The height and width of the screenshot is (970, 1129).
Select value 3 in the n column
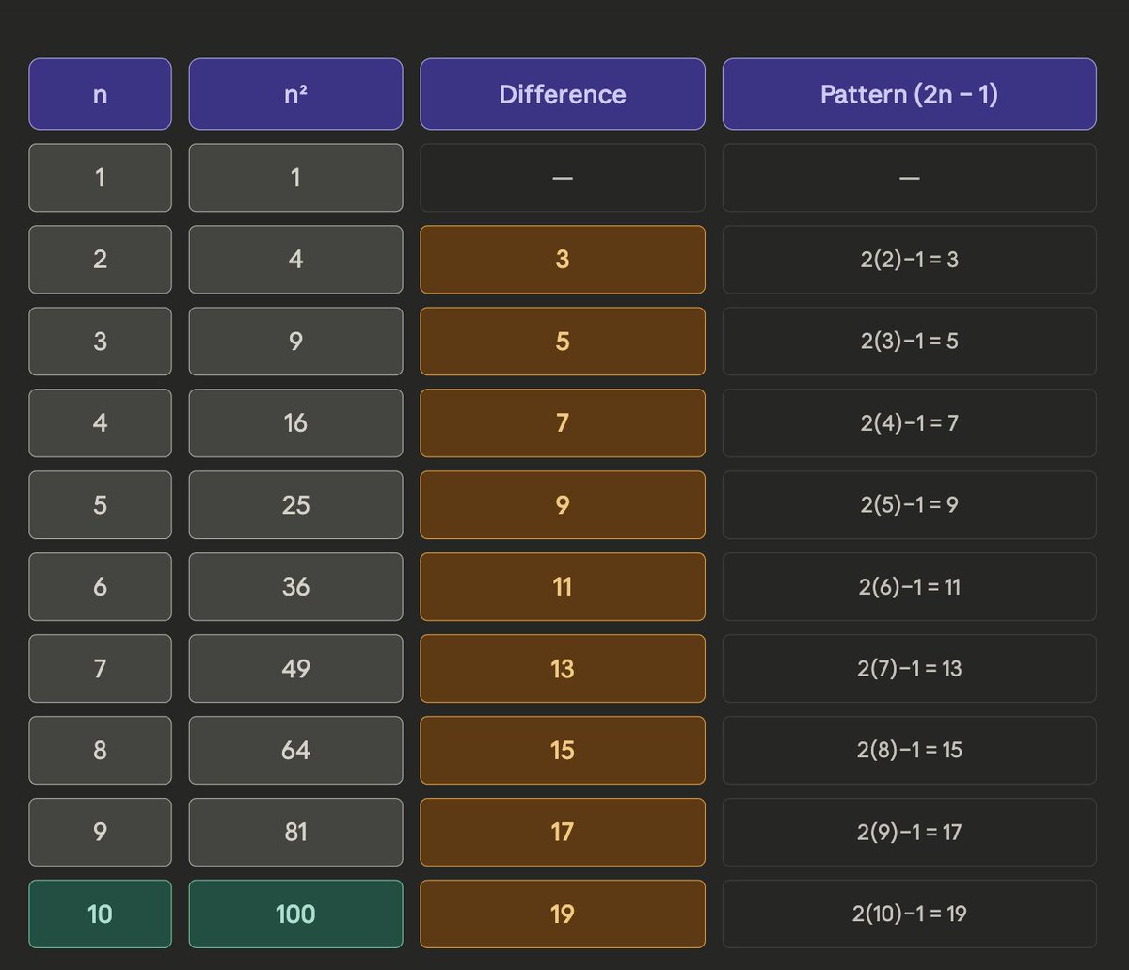pyautogui.click(x=100, y=341)
